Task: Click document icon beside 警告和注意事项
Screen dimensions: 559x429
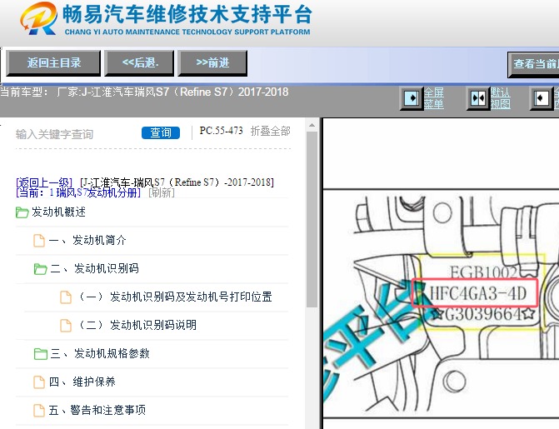Action: 39,410
